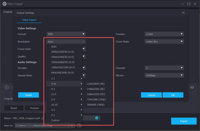This screenshot has height=131, width=200.
Task: Open the Encoder H.264 dropdown
Action: [x=164, y=34]
